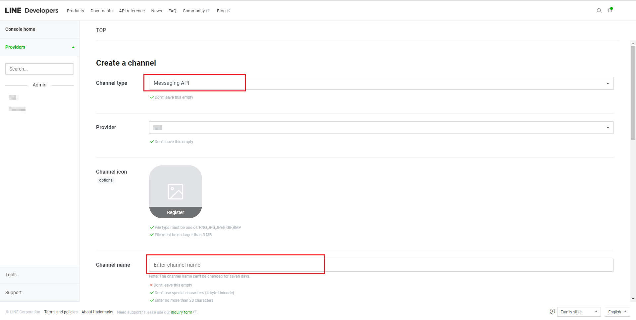636x320 pixels.
Task: Go to the News page
Action: (156, 11)
